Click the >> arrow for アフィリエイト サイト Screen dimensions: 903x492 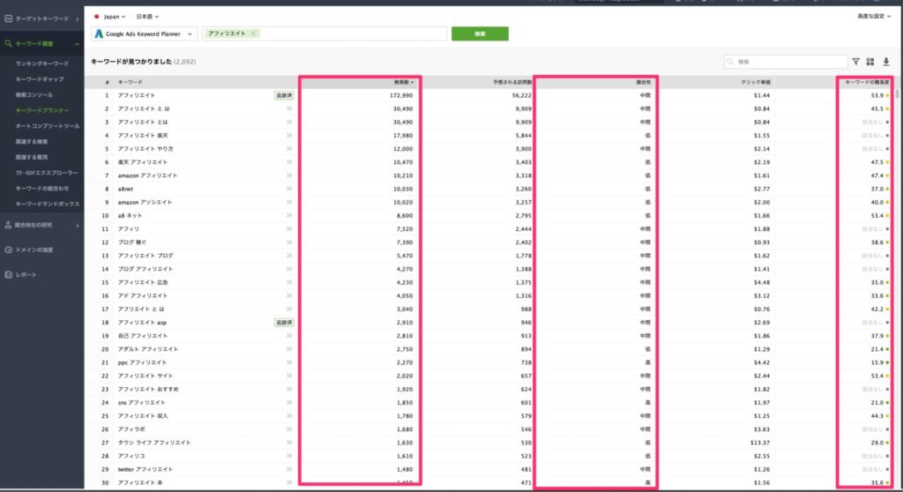click(x=289, y=376)
